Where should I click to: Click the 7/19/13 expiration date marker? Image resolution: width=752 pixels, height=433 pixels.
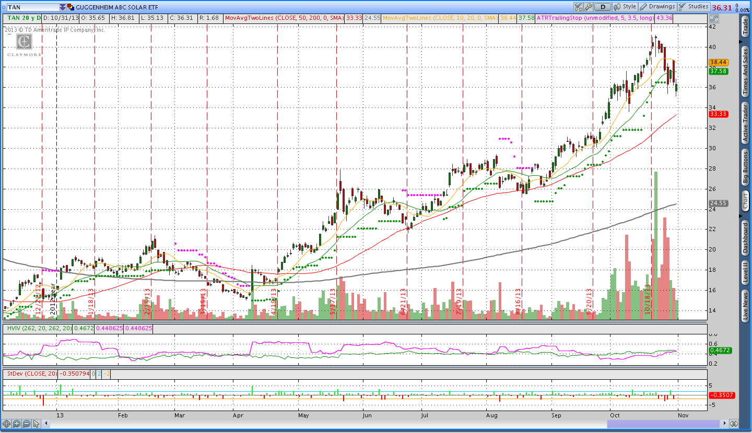(x=460, y=301)
